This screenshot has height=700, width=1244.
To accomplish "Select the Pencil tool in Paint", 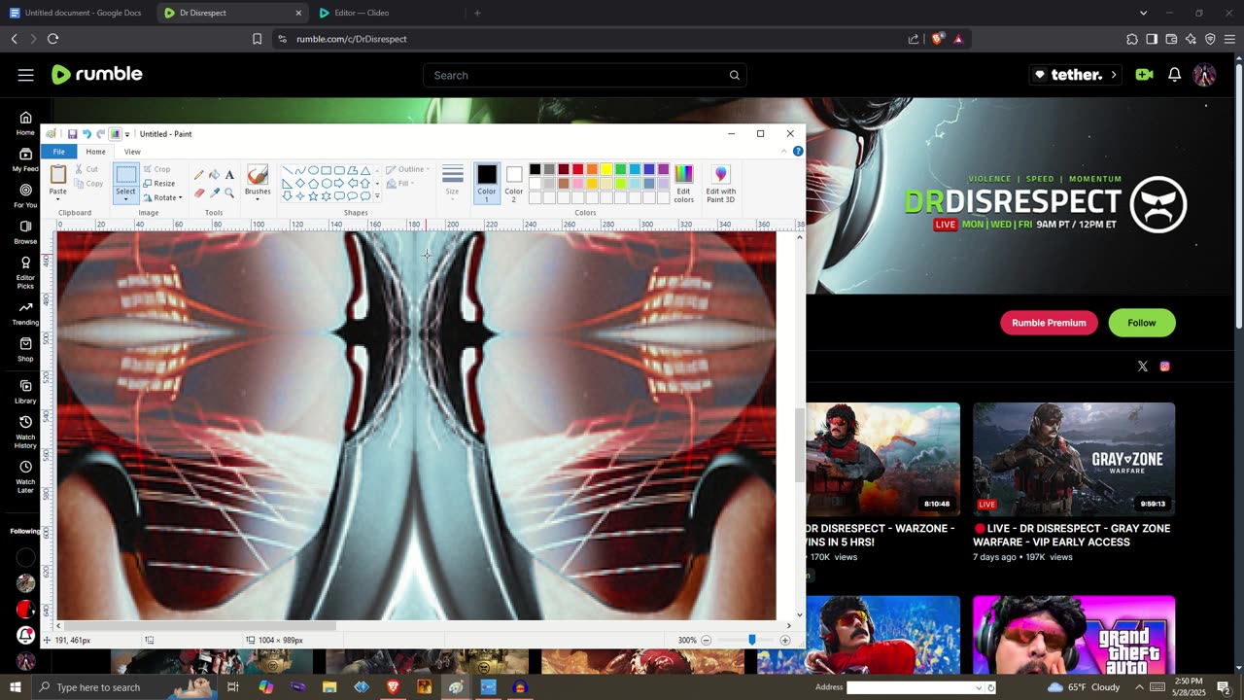I will point(199,175).
